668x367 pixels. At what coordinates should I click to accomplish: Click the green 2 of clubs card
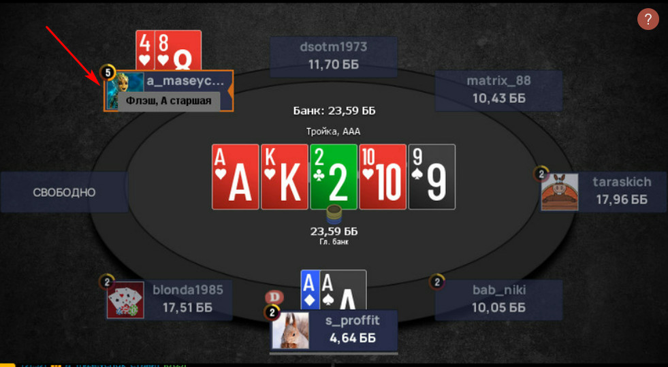pos(334,176)
